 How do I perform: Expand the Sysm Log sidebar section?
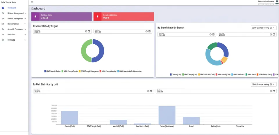[x=14, y=40]
